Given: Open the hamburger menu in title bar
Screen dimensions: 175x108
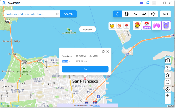Looking at the screenshot, I should tap(154, 3).
